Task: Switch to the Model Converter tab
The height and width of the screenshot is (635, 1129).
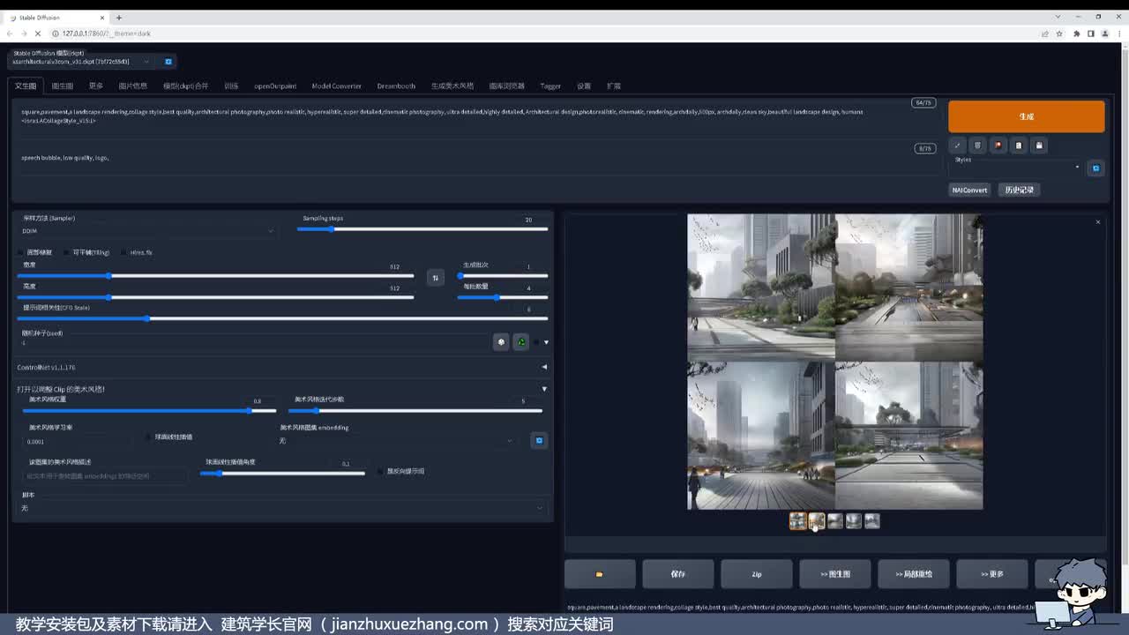Action: click(x=336, y=86)
